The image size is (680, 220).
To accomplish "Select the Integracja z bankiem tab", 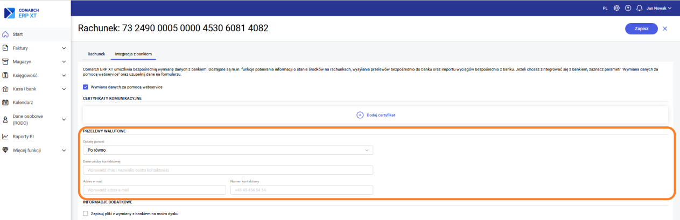I will tap(134, 54).
